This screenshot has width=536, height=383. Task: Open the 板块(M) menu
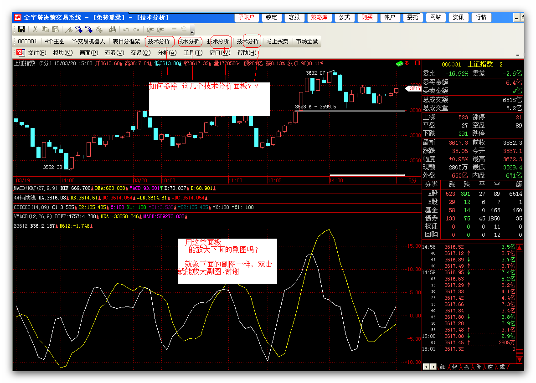[63, 53]
